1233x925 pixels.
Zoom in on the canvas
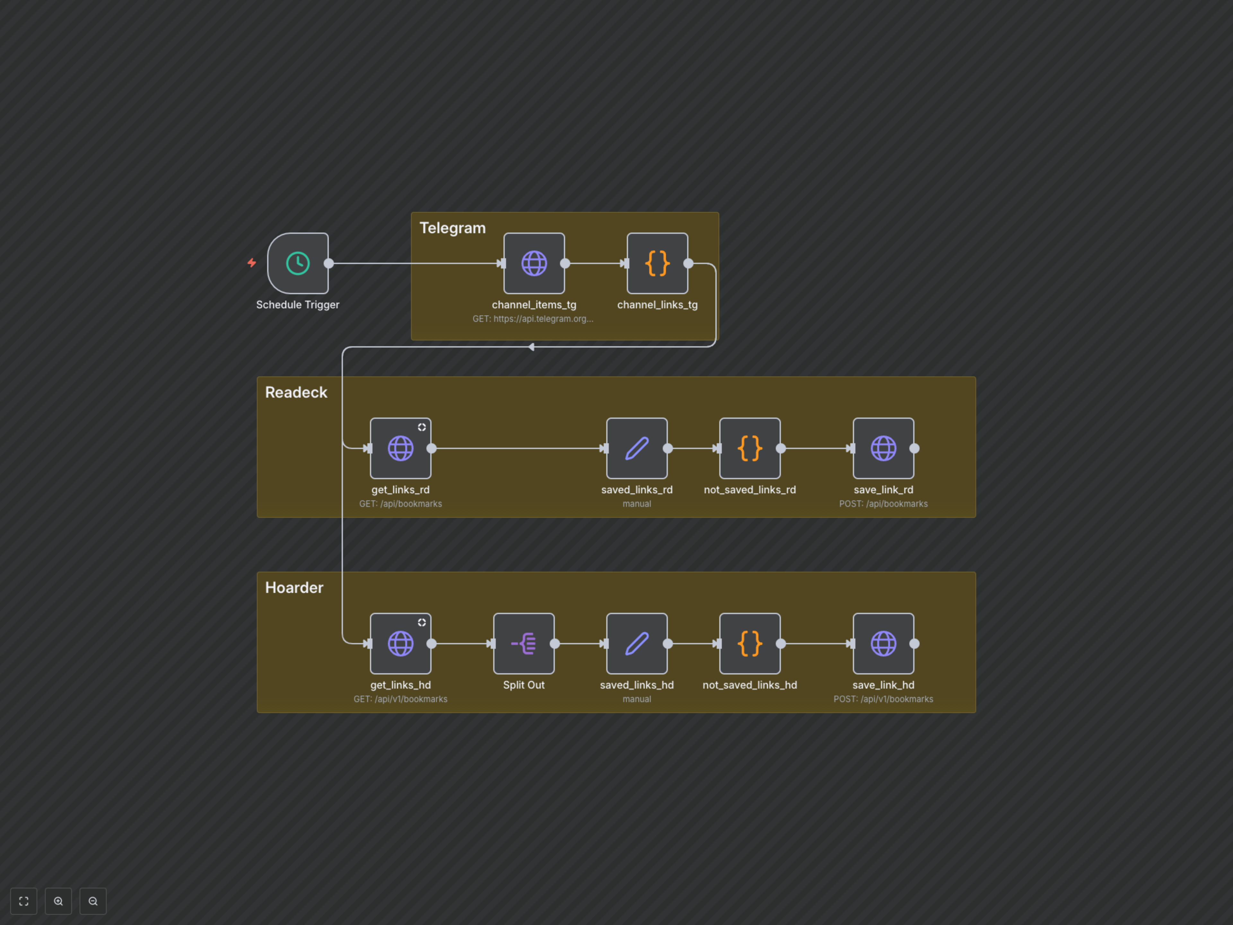(x=58, y=901)
